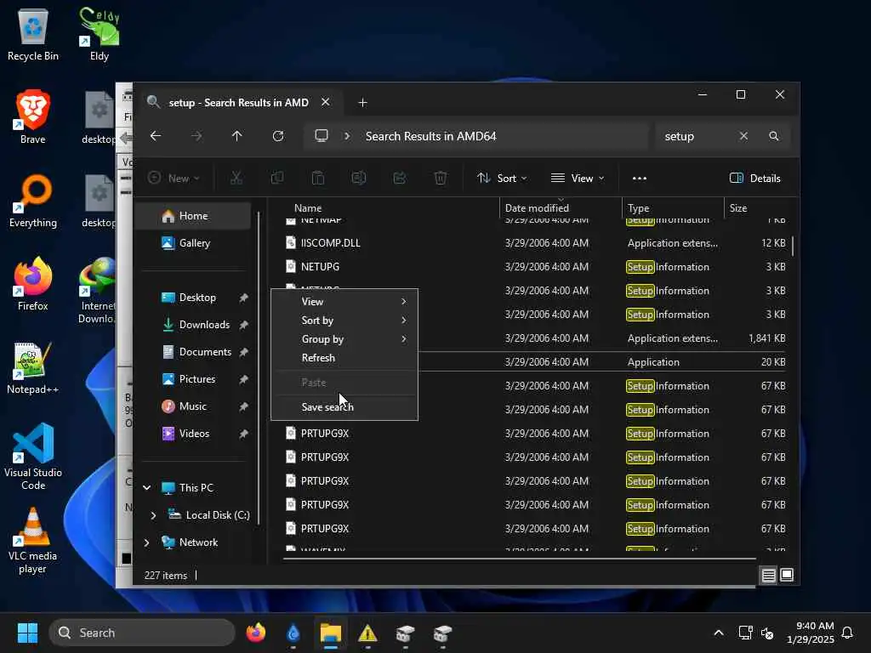Select the Recycle Bin desktop icon
The width and height of the screenshot is (871, 653).
click(x=33, y=34)
